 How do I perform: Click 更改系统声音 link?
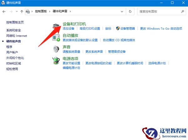94,51
